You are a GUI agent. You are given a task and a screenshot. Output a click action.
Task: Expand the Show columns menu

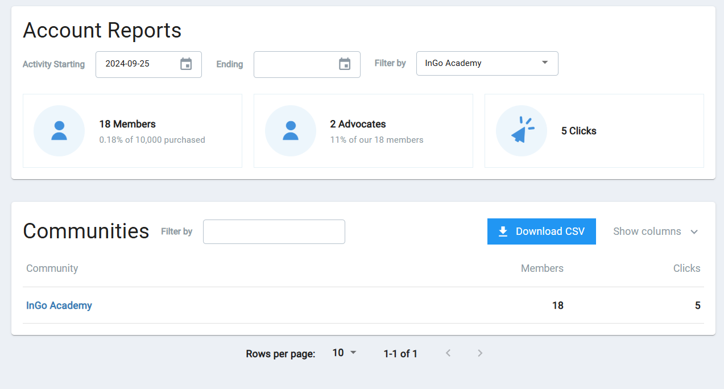pos(655,231)
